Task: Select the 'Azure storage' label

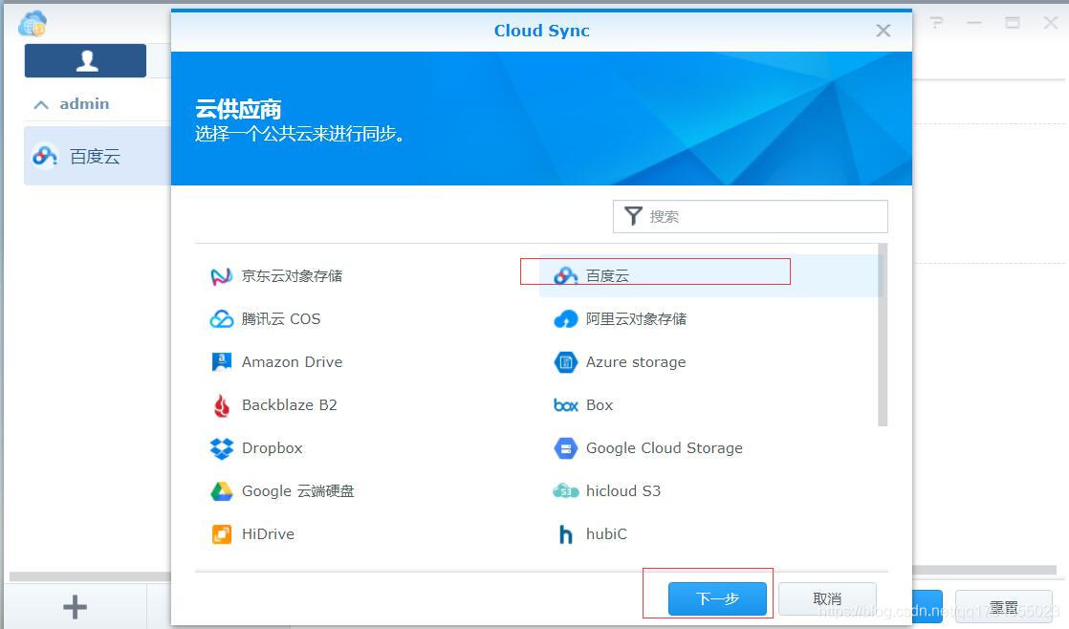Action: [x=636, y=362]
